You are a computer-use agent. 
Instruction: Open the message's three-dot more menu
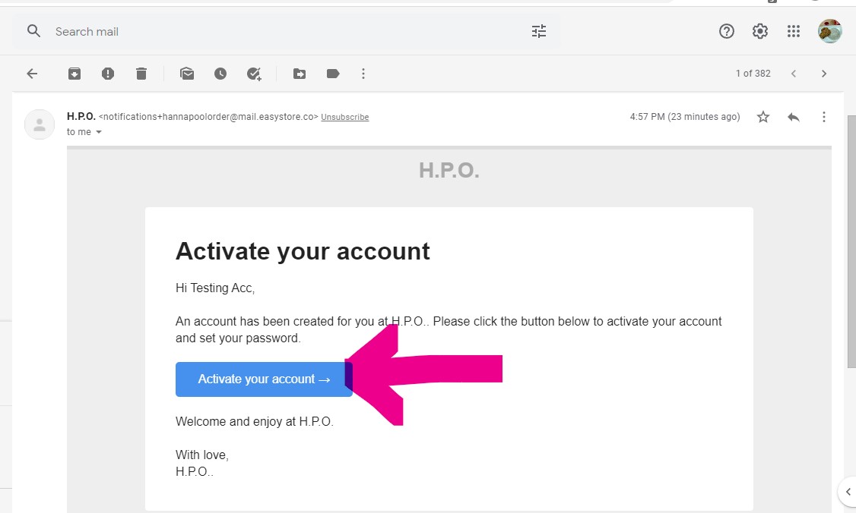(824, 117)
